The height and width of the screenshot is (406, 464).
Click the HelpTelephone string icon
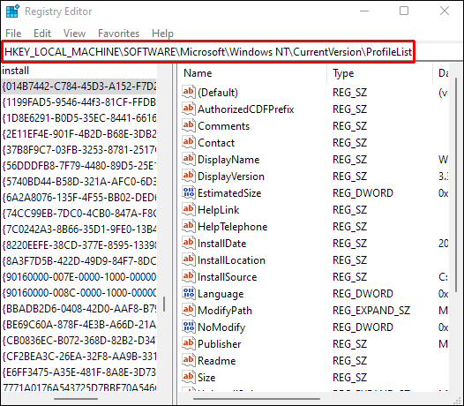(189, 227)
